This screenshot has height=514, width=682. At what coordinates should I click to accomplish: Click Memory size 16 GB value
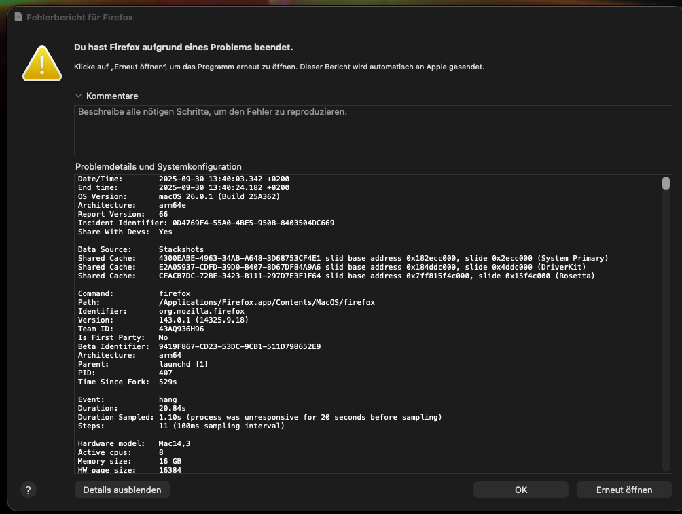(170, 462)
